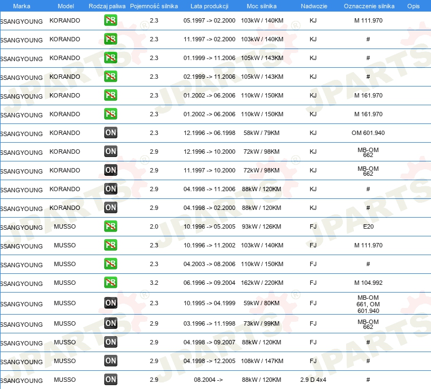The height and width of the screenshot is (389, 431).
Task: Click the 'Rodzaj paliwa' column header
Action: click(x=106, y=6)
